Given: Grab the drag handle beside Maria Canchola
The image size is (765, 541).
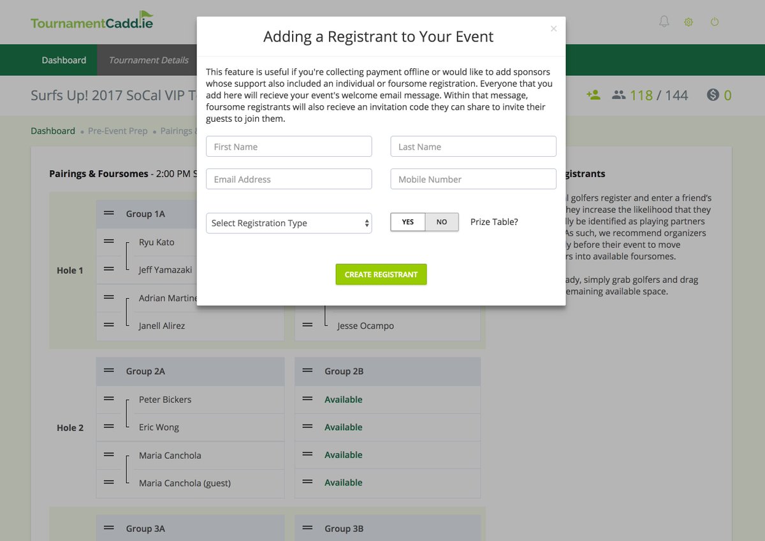Looking at the screenshot, I should 109,455.
